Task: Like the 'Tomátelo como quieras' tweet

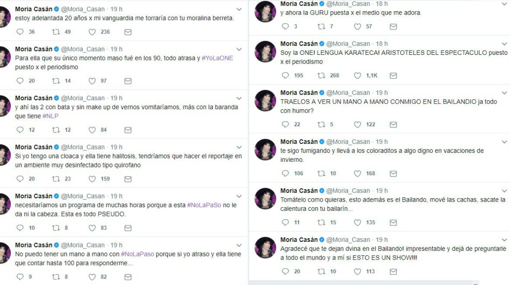Action: point(357,223)
